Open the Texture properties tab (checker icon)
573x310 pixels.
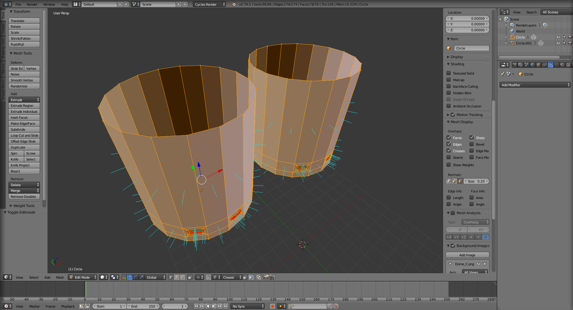point(568,65)
